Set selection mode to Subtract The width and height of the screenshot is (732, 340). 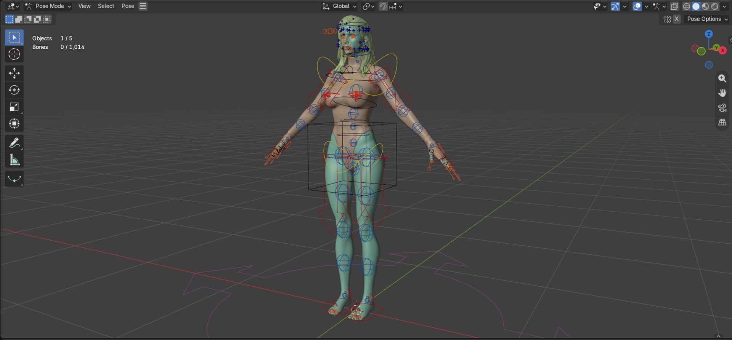(28, 19)
